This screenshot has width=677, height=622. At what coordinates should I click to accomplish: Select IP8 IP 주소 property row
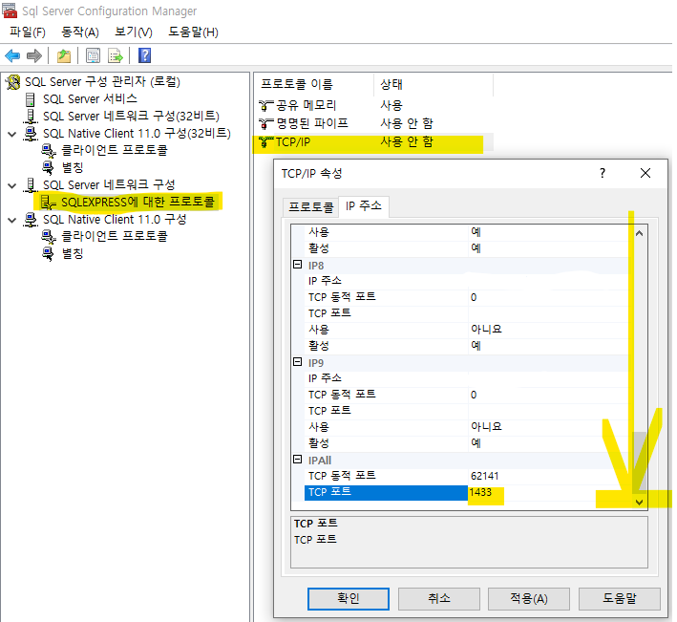point(466,281)
